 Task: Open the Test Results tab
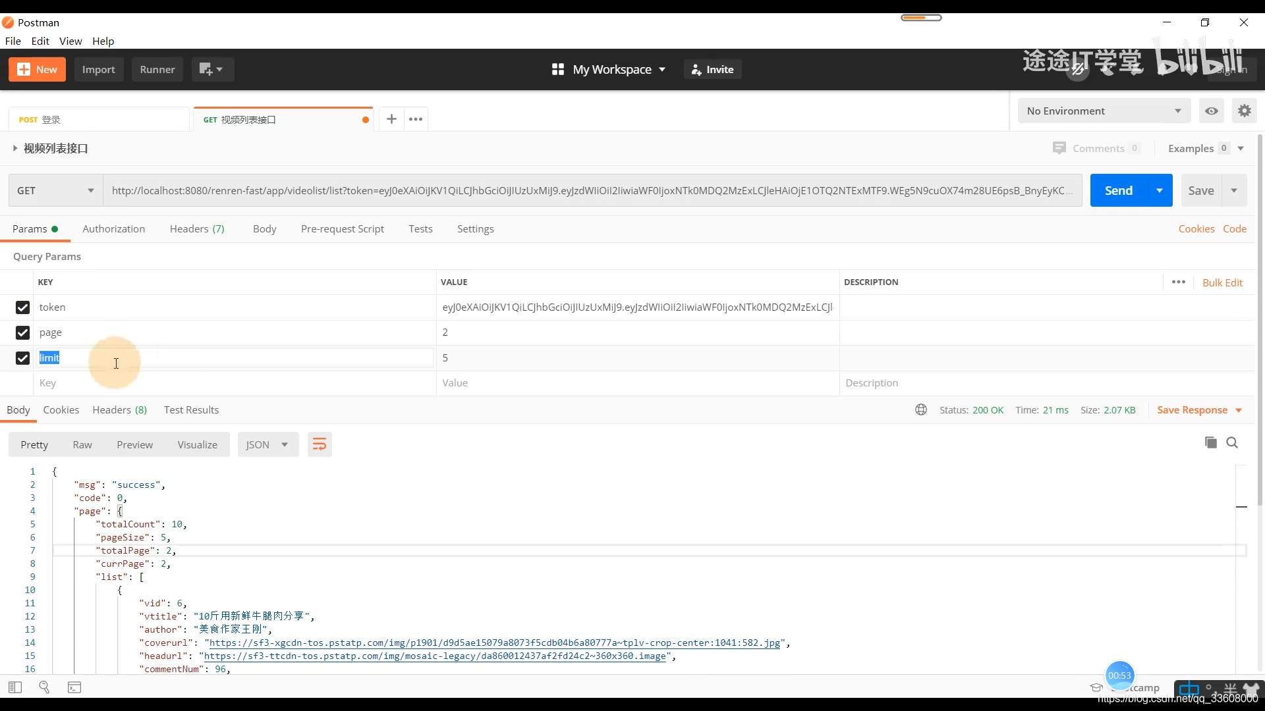191,409
